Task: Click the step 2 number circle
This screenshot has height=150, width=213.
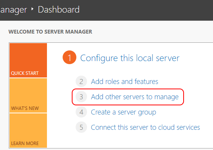Action: [81, 81]
